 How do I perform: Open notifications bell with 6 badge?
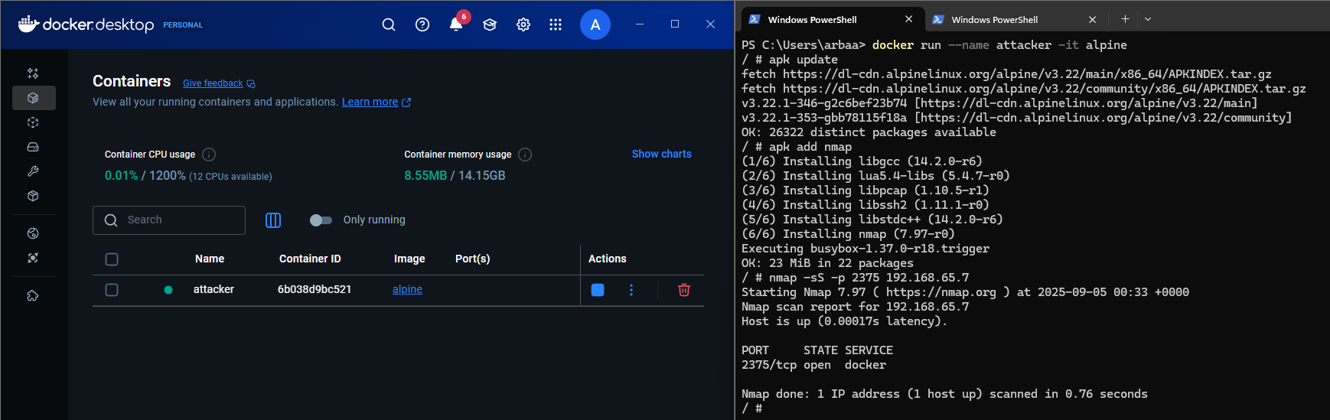click(456, 24)
